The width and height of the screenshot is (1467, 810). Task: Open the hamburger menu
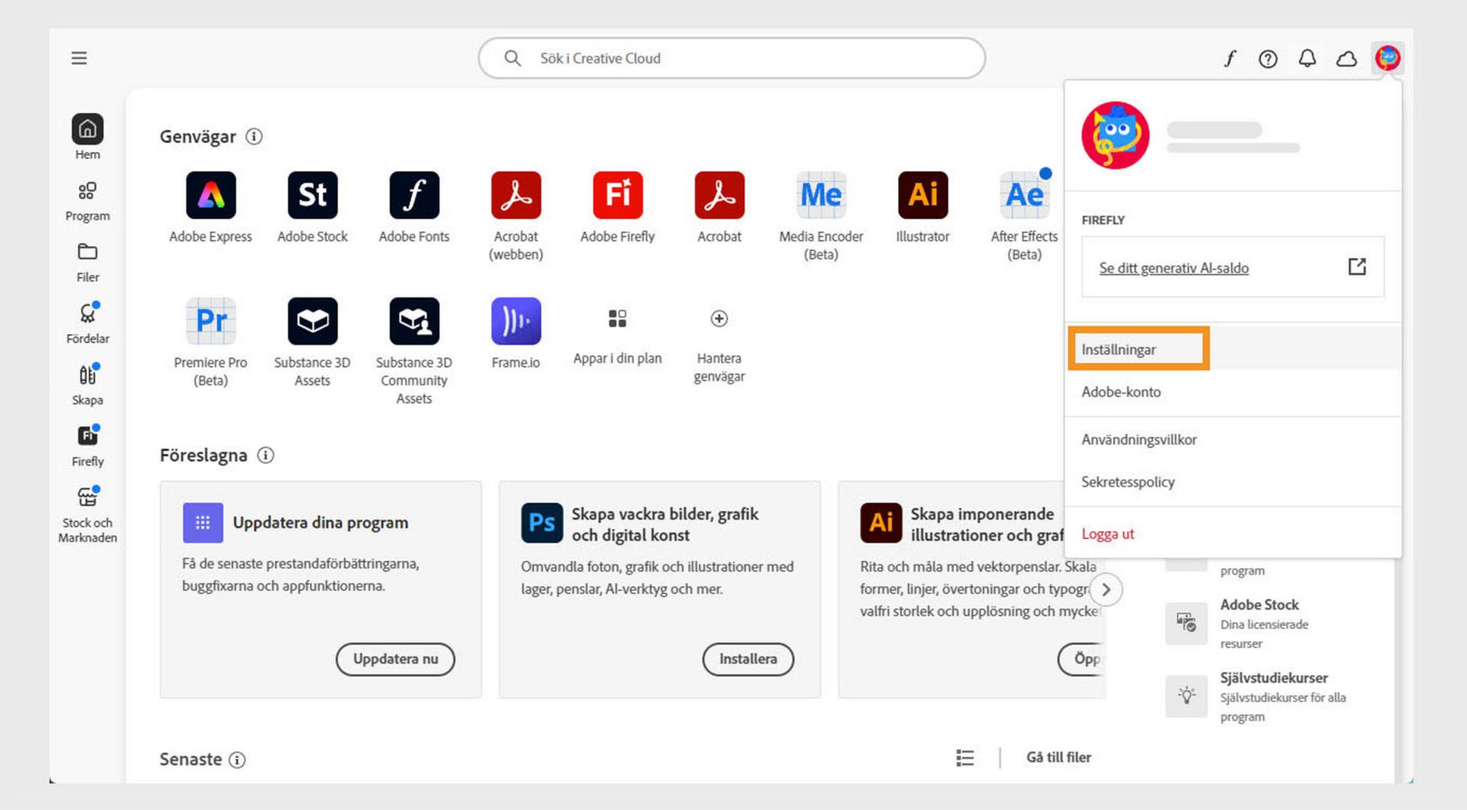click(x=79, y=58)
